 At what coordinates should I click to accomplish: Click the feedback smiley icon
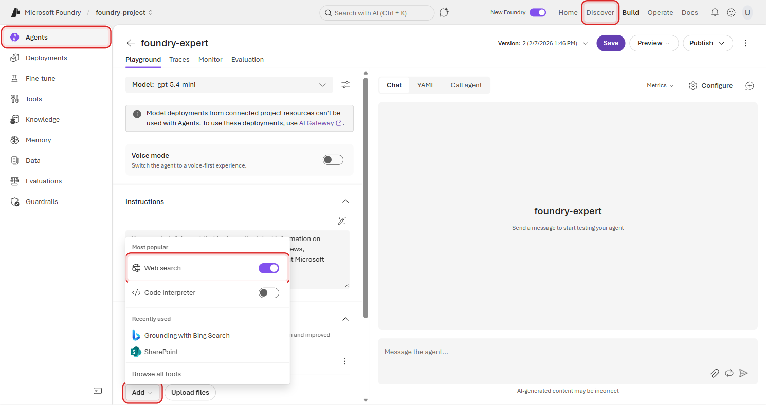coord(731,12)
